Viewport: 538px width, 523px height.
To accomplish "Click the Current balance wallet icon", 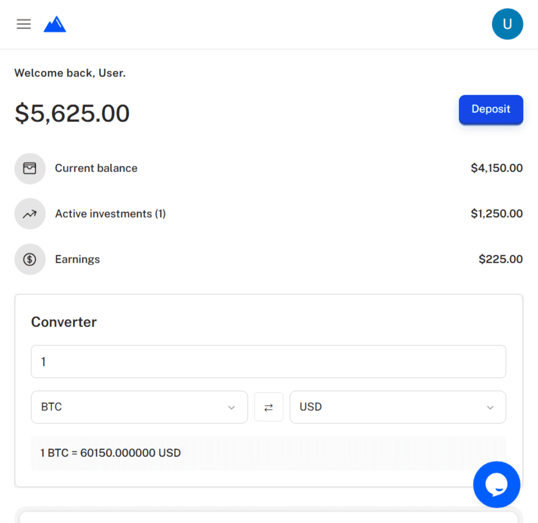I will (x=30, y=169).
